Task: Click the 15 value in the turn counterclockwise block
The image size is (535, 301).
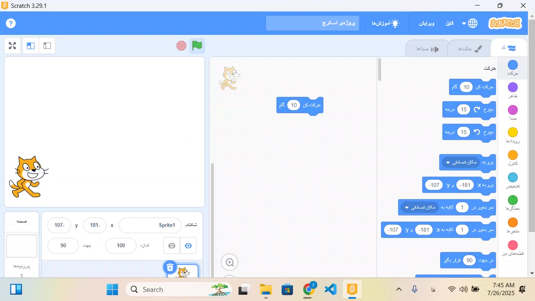Action: click(x=464, y=132)
